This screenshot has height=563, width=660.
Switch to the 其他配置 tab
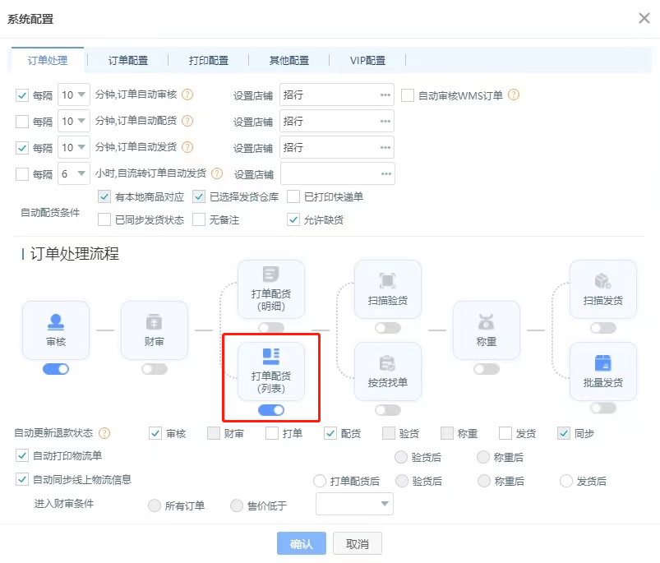tap(288, 60)
